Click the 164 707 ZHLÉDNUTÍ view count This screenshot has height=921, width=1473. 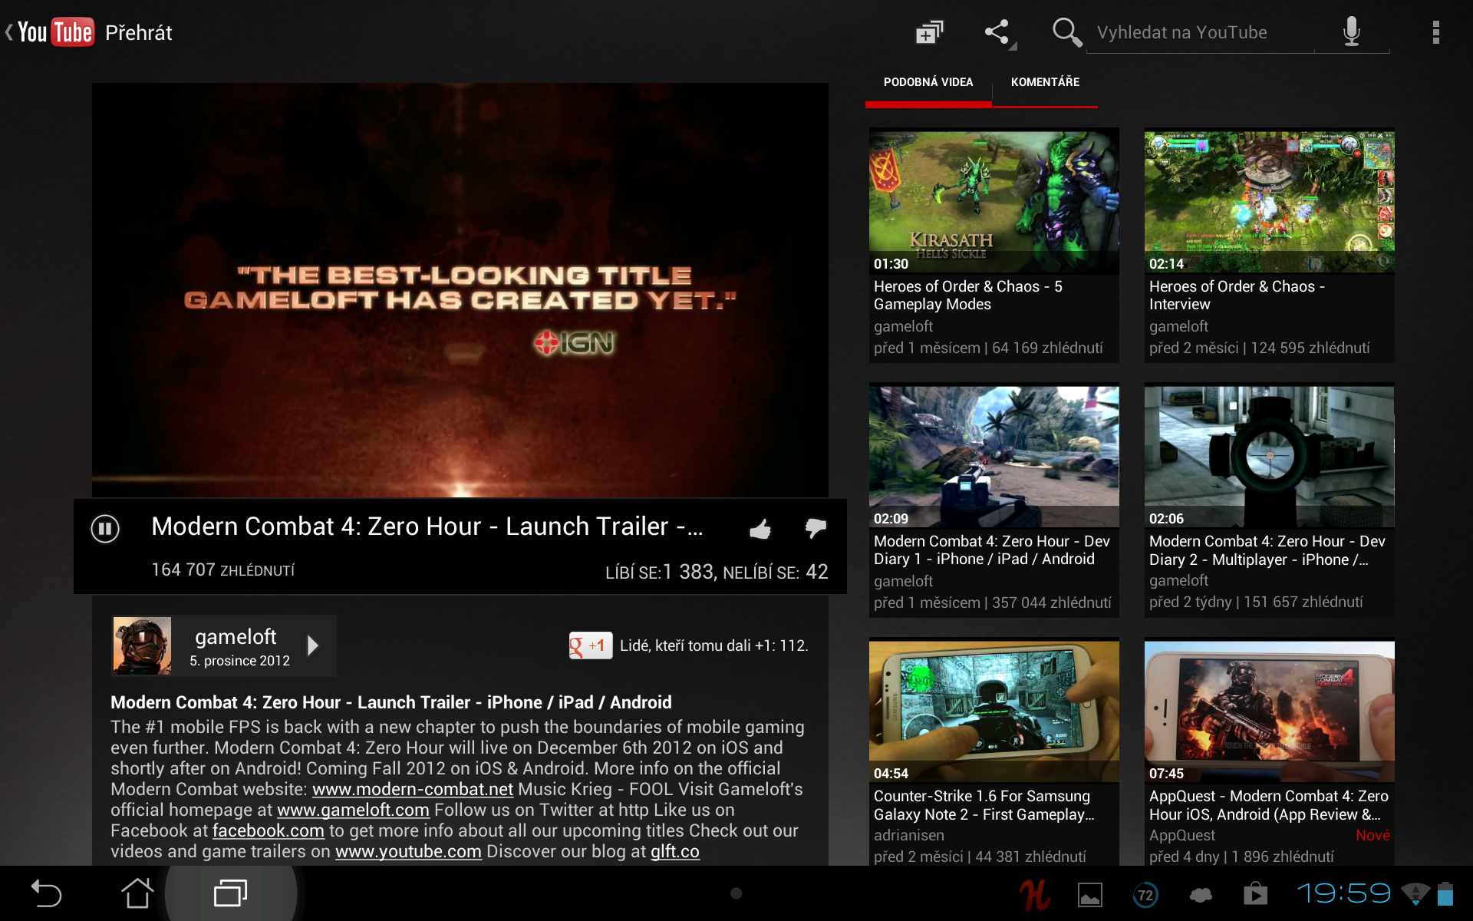tap(222, 570)
